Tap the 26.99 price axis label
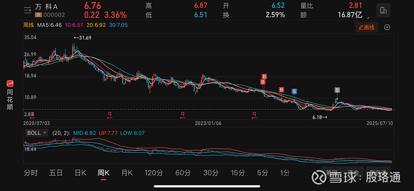 tap(30, 55)
